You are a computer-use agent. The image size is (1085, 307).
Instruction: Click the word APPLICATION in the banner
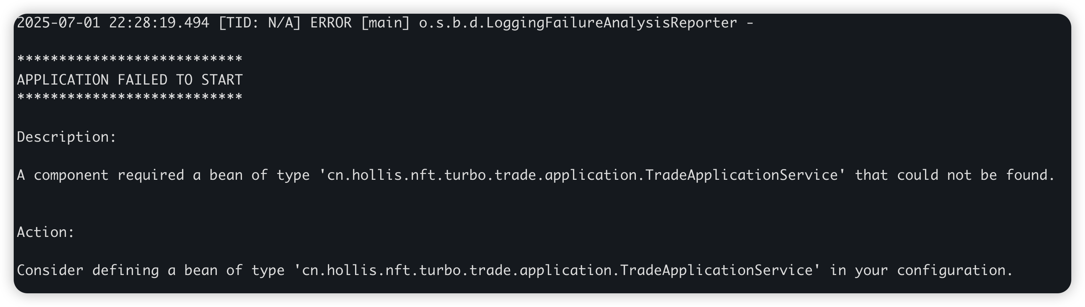(63, 80)
